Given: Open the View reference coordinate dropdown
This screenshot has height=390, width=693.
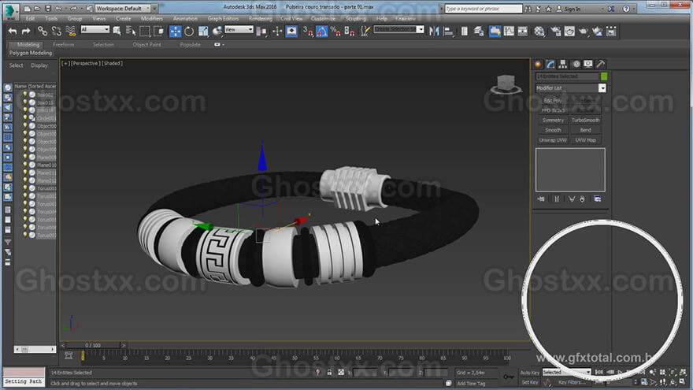Looking at the screenshot, I should click(239, 30).
